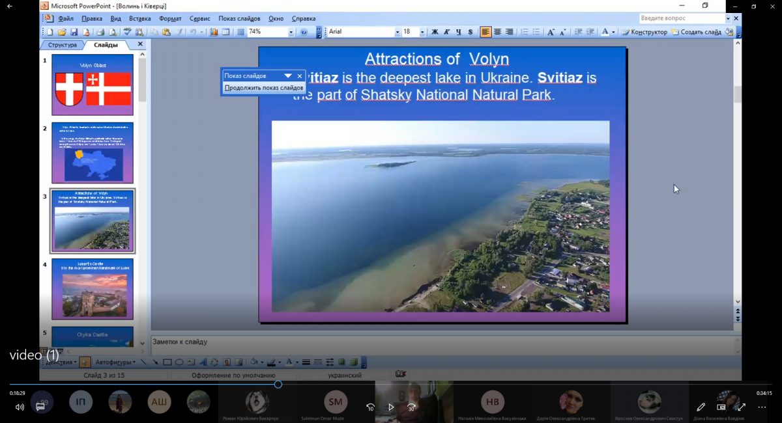Screen dimensions: 782x423
Task: Click Продолжить показ слайдов button
Action: click(x=264, y=88)
